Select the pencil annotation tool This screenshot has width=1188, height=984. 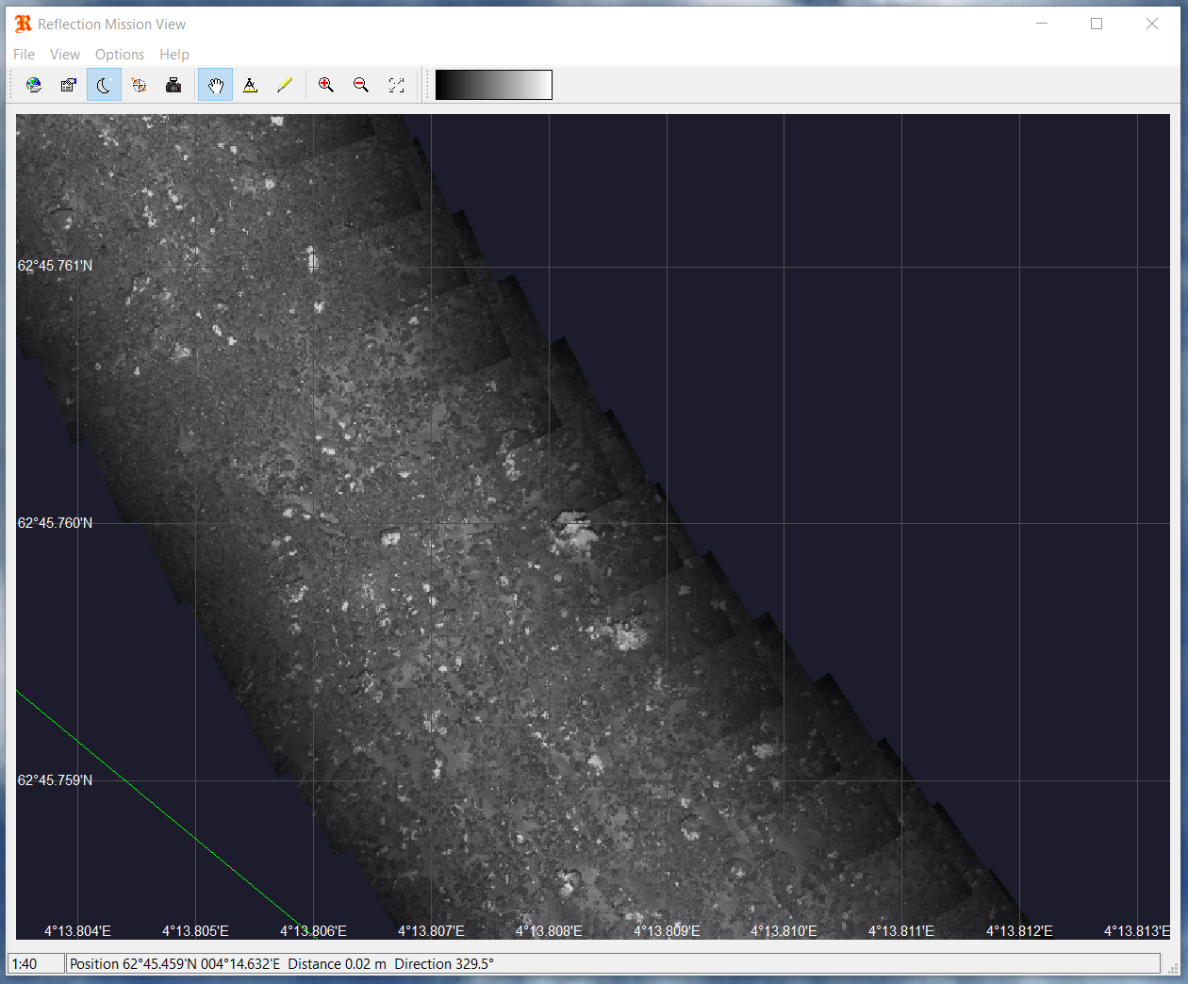click(285, 84)
